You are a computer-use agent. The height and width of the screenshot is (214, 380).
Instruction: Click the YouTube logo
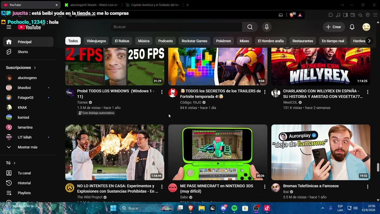(x=29, y=27)
